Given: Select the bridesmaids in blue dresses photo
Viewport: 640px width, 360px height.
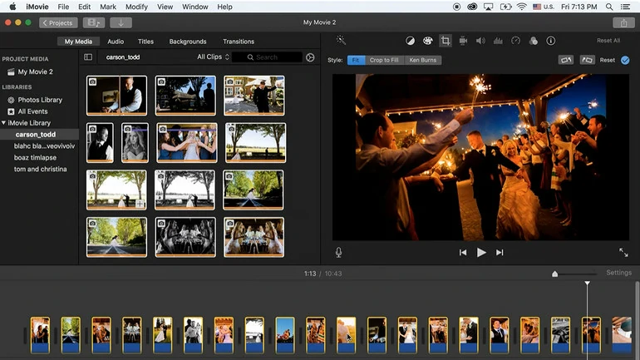Looking at the screenshot, I should [186, 142].
